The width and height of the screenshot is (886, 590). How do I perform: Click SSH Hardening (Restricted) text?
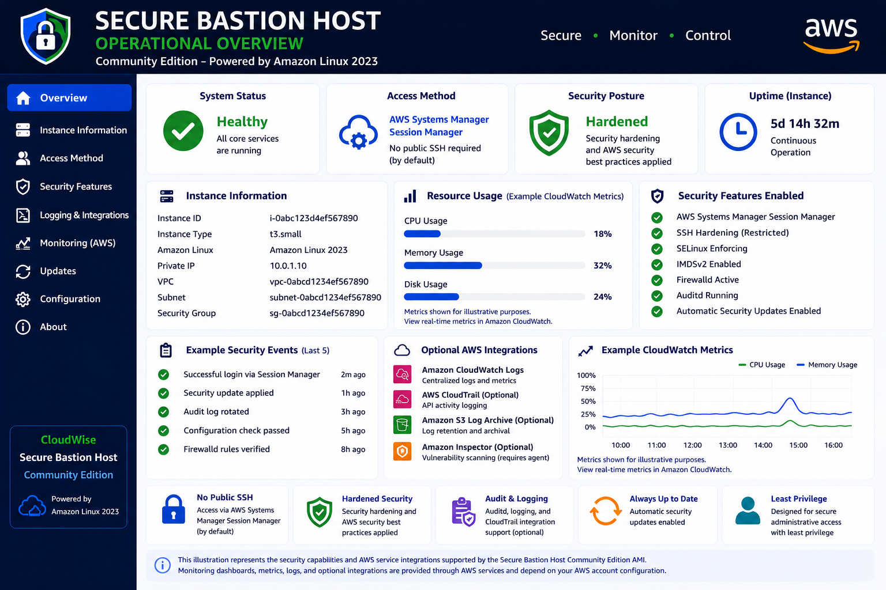[x=733, y=233]
